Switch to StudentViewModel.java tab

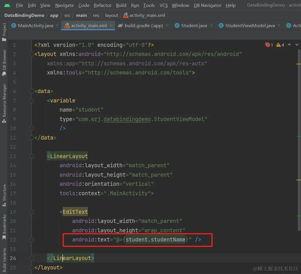coord(250,25)
